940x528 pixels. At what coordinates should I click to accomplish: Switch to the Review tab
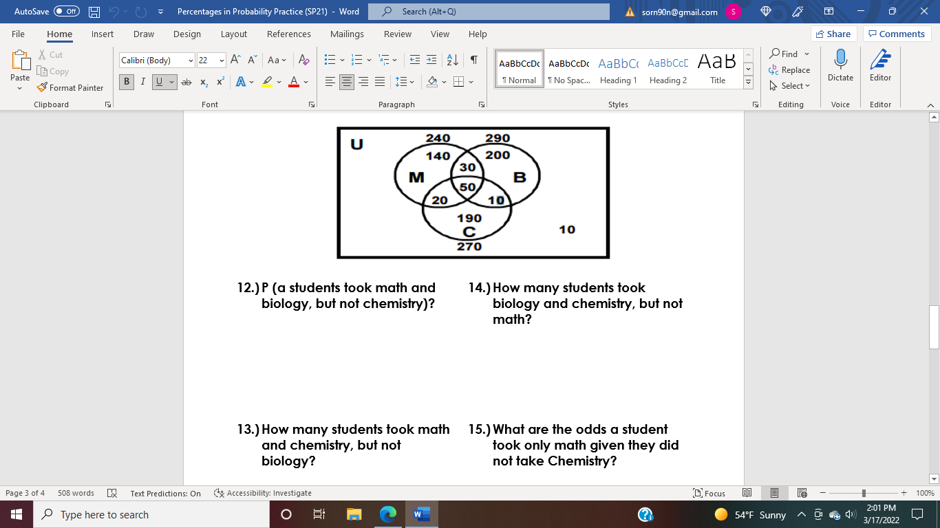pos(398,34)
